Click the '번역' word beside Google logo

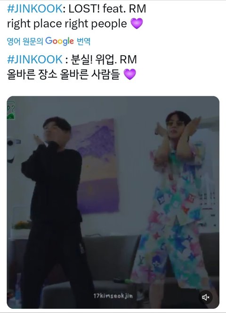84,41
